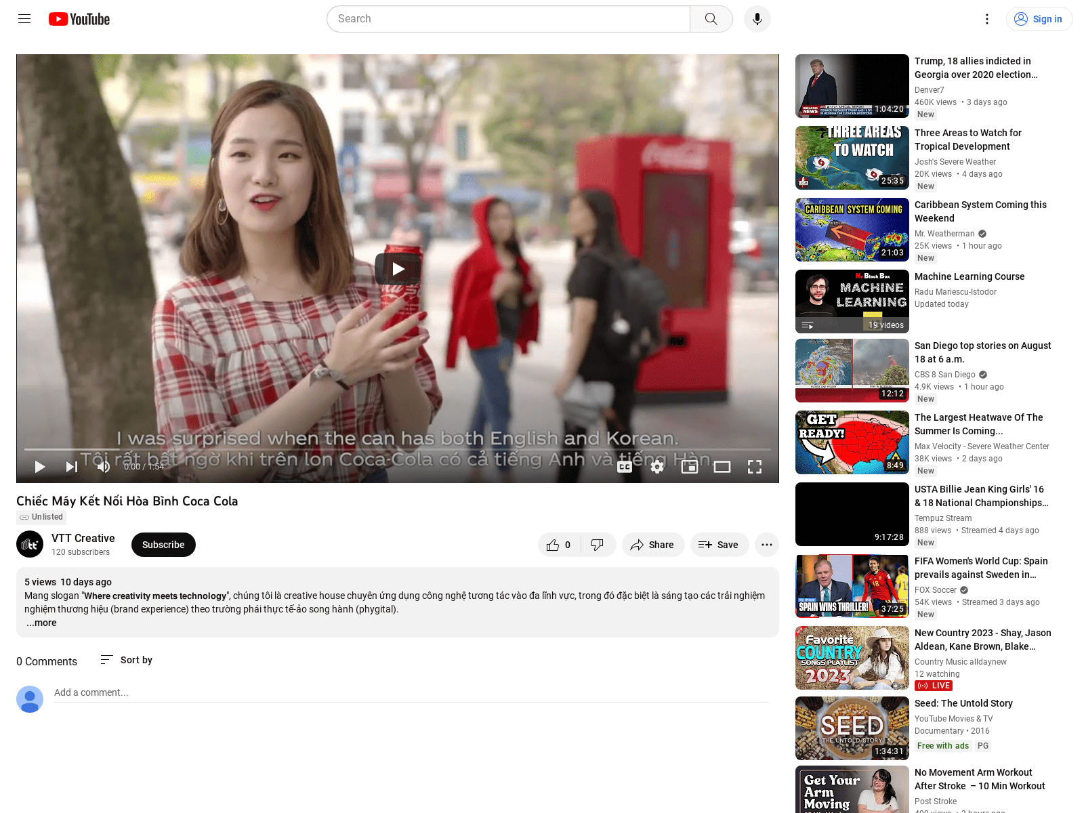Go to the YouTube home logo
This screenshot has width=1084, height=813.
click(79, 19)
